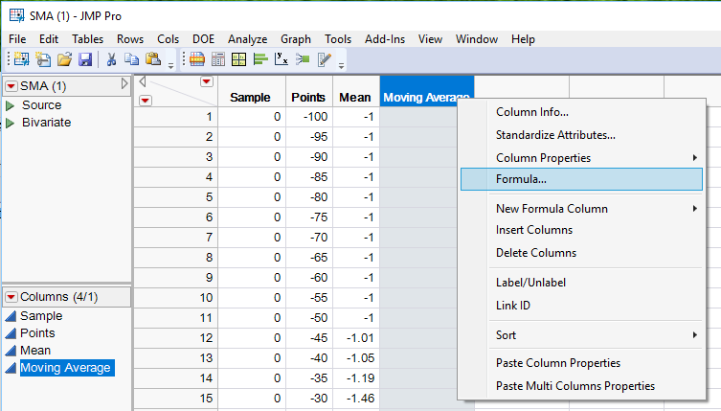Choose Link ID from context menu
The image size is (721, 411).
pos(581,306)
